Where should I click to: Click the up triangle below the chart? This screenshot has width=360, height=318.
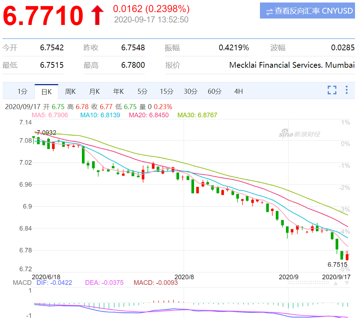(335, 283)
